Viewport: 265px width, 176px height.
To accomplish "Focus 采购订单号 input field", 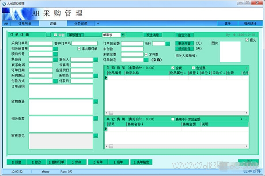I will (41, 43).
